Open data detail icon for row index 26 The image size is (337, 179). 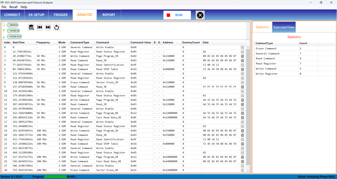[243, 161]
